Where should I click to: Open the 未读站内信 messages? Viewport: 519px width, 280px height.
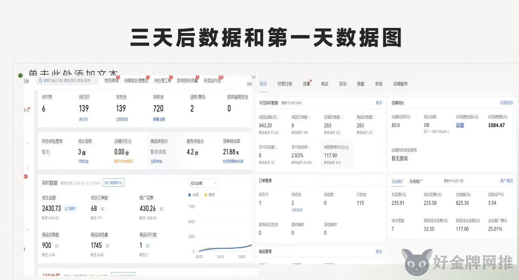pyautogui.click(x=212, y=81)
